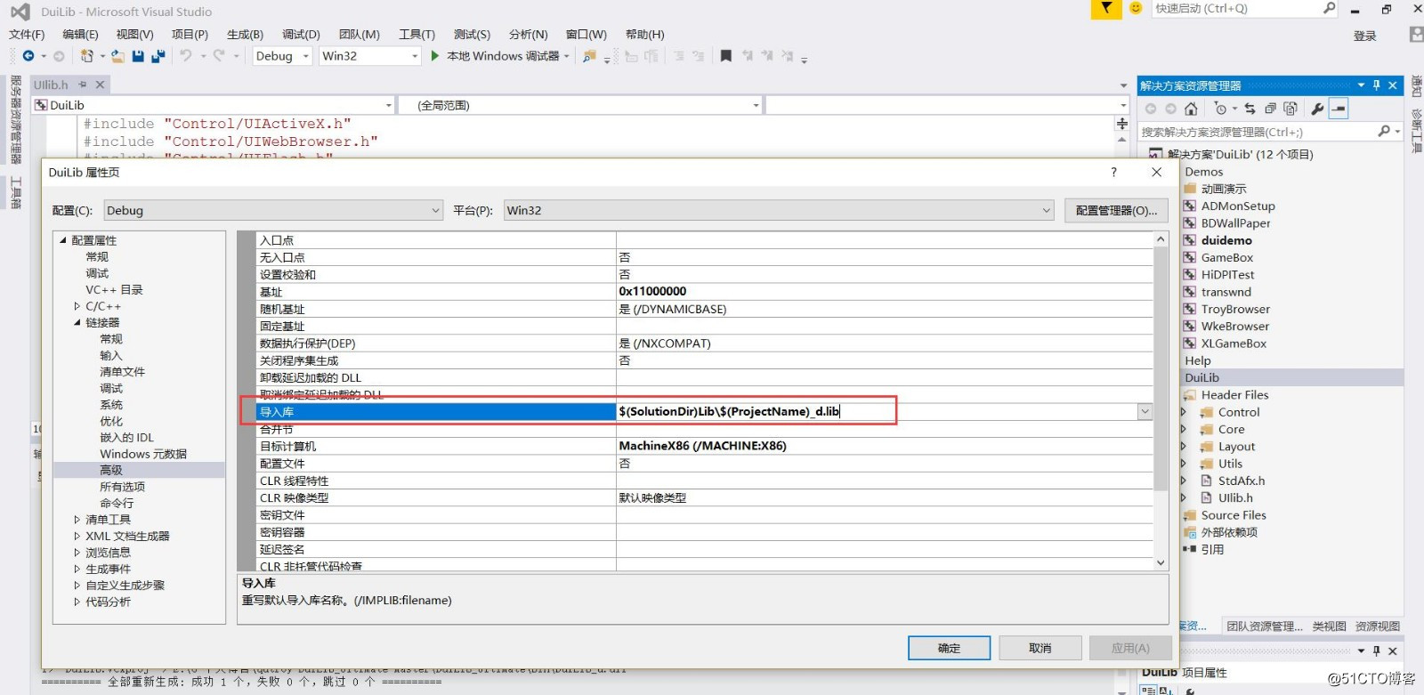Image resolution: width=1424 pixels, height=695 pixels.
Task: Go to Home in Solution Explorer toolbar
Action: point(1191,109)
